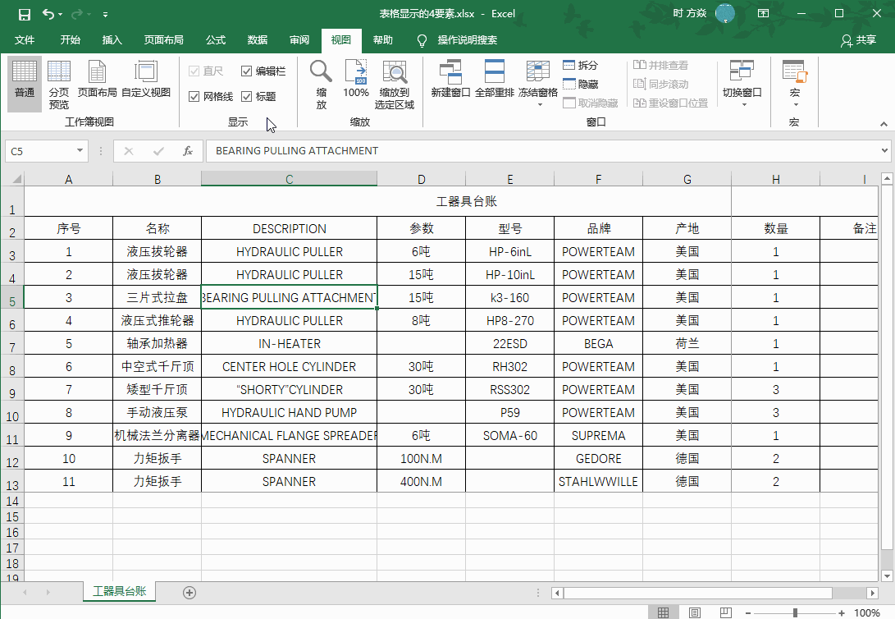This screenshot has width=895, height=619.
Task: Switch to the Review (审阅) tab
Action: (x=299, y=40)
